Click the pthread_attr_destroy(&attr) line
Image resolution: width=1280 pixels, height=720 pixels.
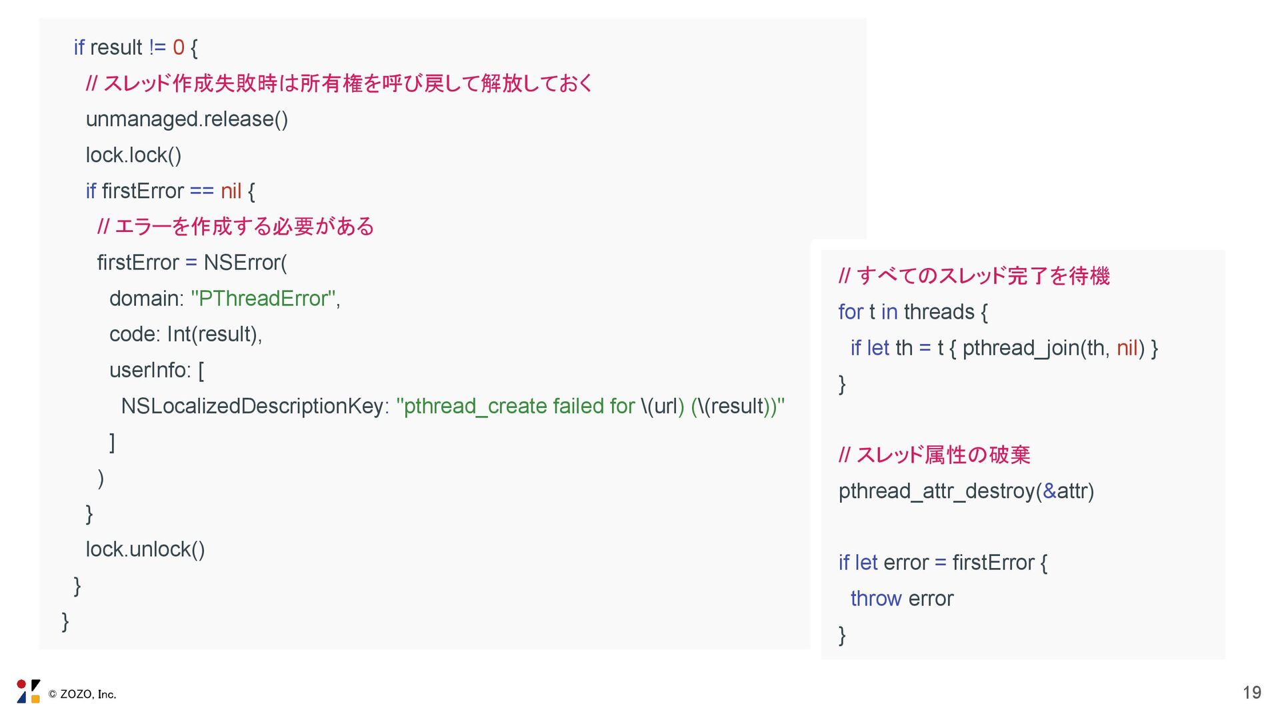tap(966, 491)
